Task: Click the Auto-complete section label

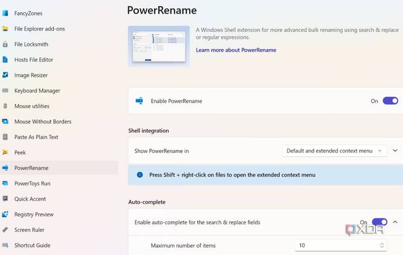Action: (147, 202)
